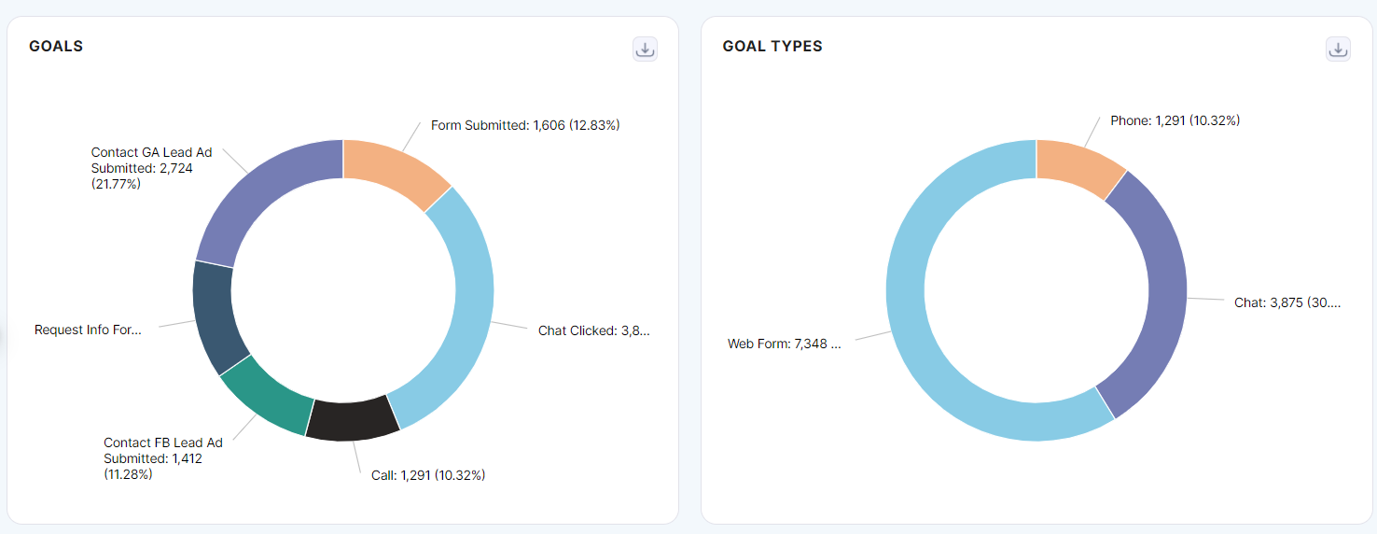The width and height of the screenshot is (1377, 534).
Task: Click the orange Form Submitted donut segment
Action: pos(392,167)
